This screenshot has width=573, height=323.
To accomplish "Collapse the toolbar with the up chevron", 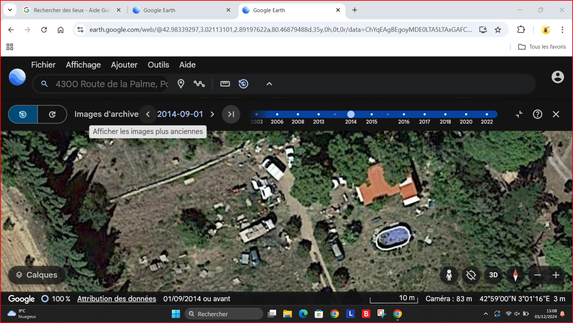I will (269, 84).
